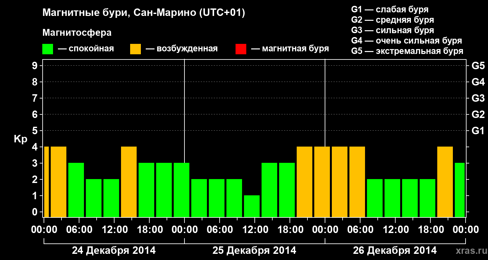The image size is (488, 260).
Task: Click legend line 'G1 — слабая буря'
Action: coord(390,9)
